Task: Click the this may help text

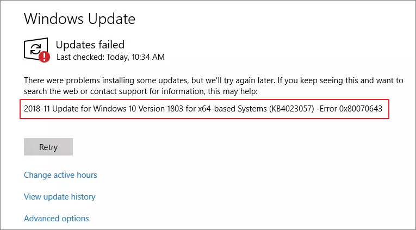Action: [232, 90]
